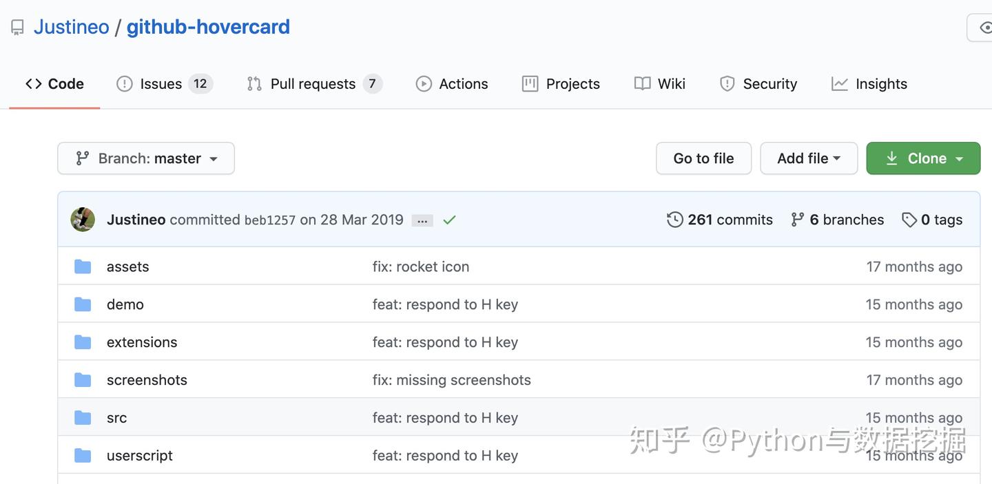Viewport: 992px width, 484px height.
Task: Open the beb1257 commit link
Action: (269, 220)
